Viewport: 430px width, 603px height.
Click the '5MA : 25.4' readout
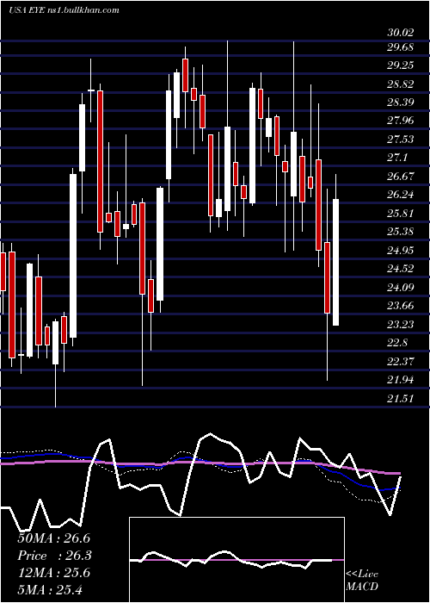click(x=50, y=590)
